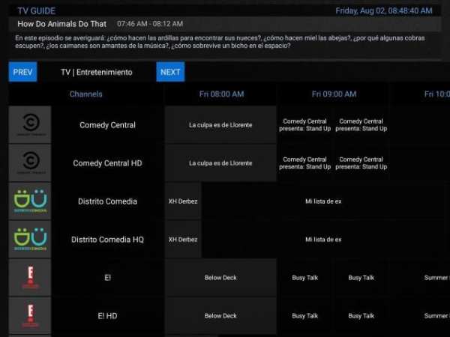Select La culpa es de Llorente on Comedy Central HD

pyautogui.click(x=220, y=163)
